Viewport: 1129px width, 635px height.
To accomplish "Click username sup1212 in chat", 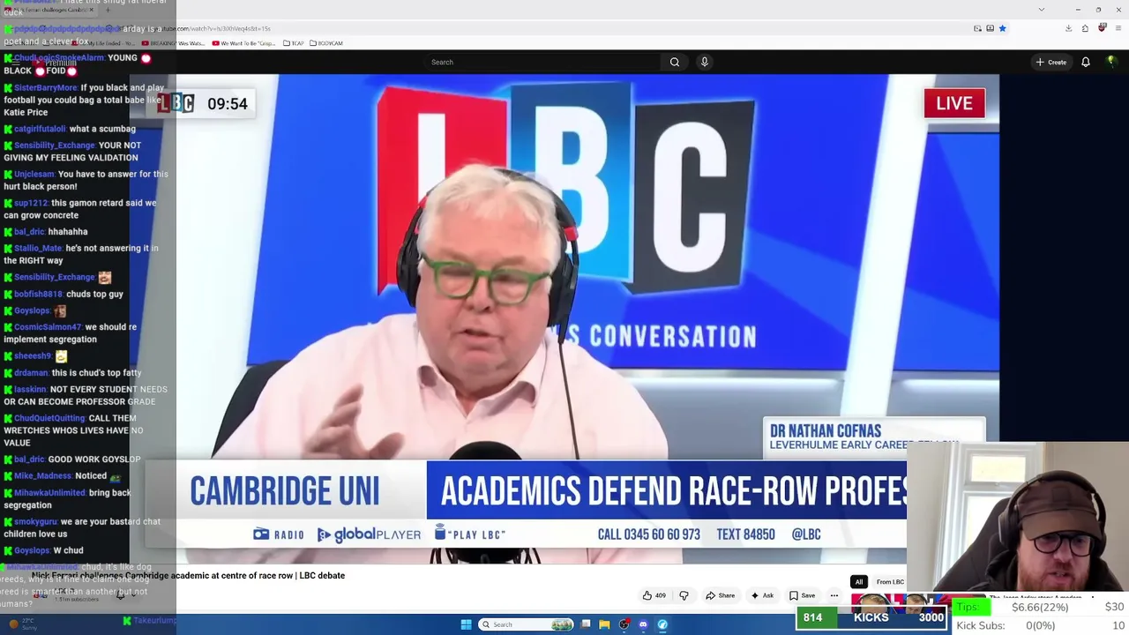I will pyautogui.click(x=31, y=203).
